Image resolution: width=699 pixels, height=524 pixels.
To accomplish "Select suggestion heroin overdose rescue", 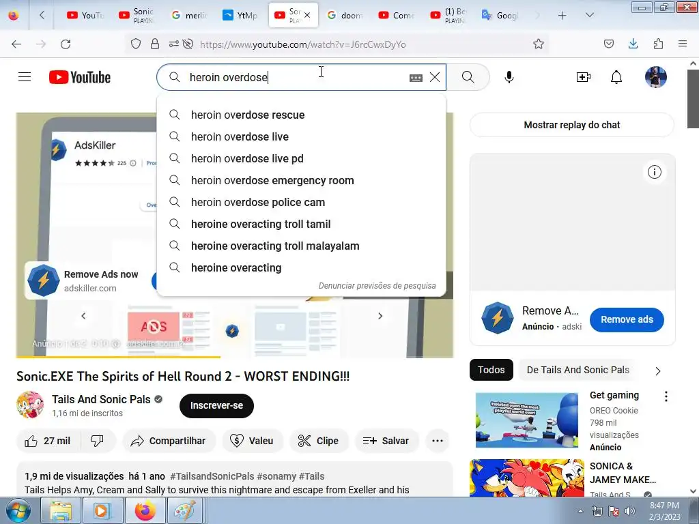I will click(301, 115).
